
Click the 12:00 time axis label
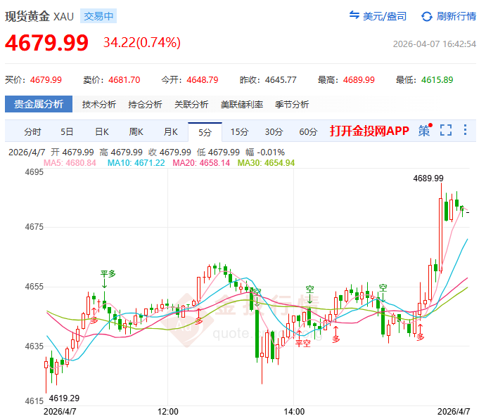tap(167, 411)
